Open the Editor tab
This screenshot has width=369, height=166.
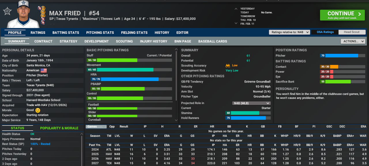point(182,33)
